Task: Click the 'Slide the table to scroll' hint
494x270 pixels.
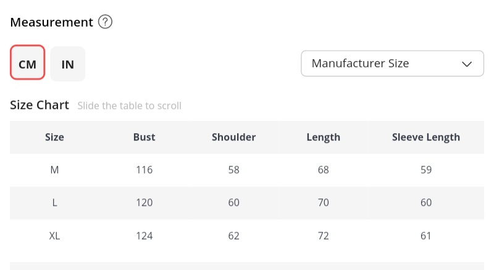Action: point(129,105)
